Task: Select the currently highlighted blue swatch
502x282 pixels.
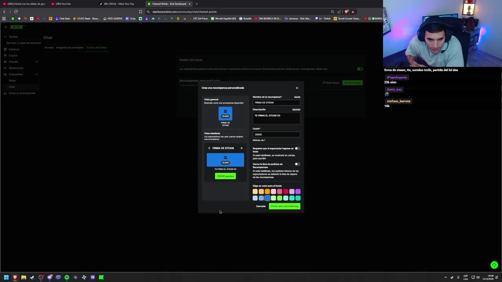Action: tap(267, 198)
